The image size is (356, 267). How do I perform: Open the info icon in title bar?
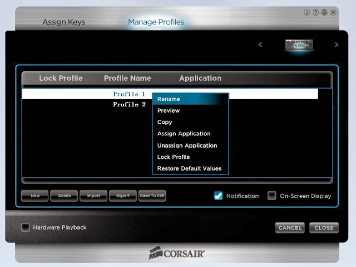click(306, 12)
